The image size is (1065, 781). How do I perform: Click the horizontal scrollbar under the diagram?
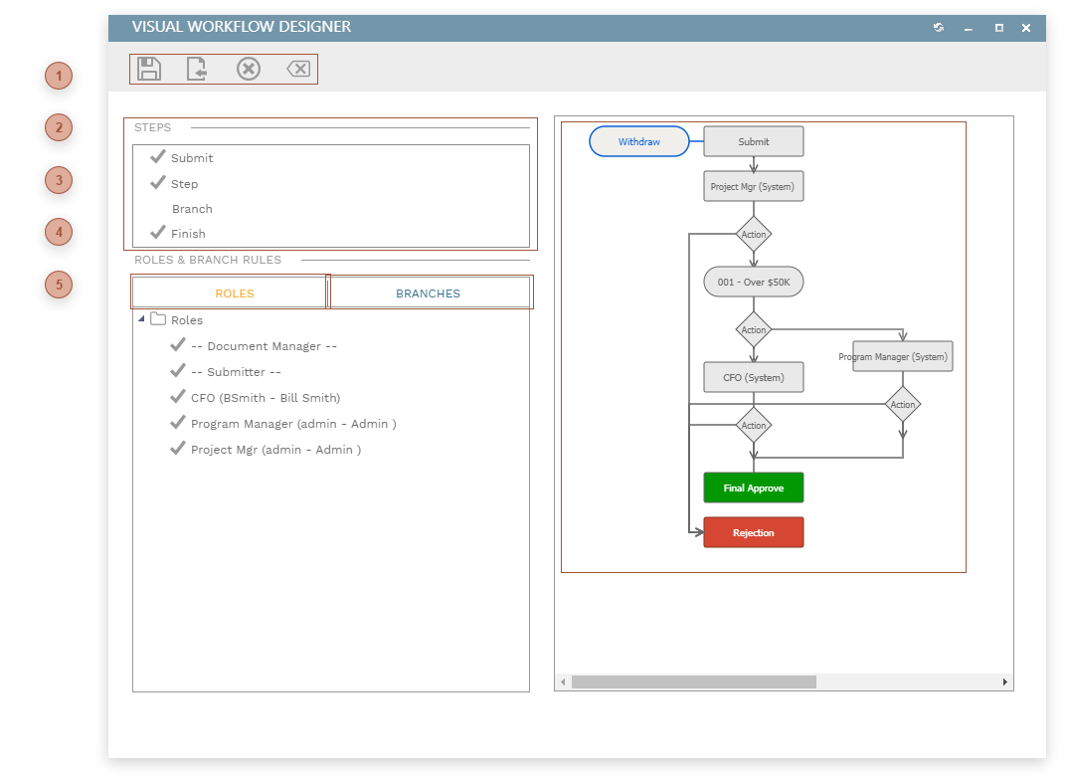[x=692, y=683]
